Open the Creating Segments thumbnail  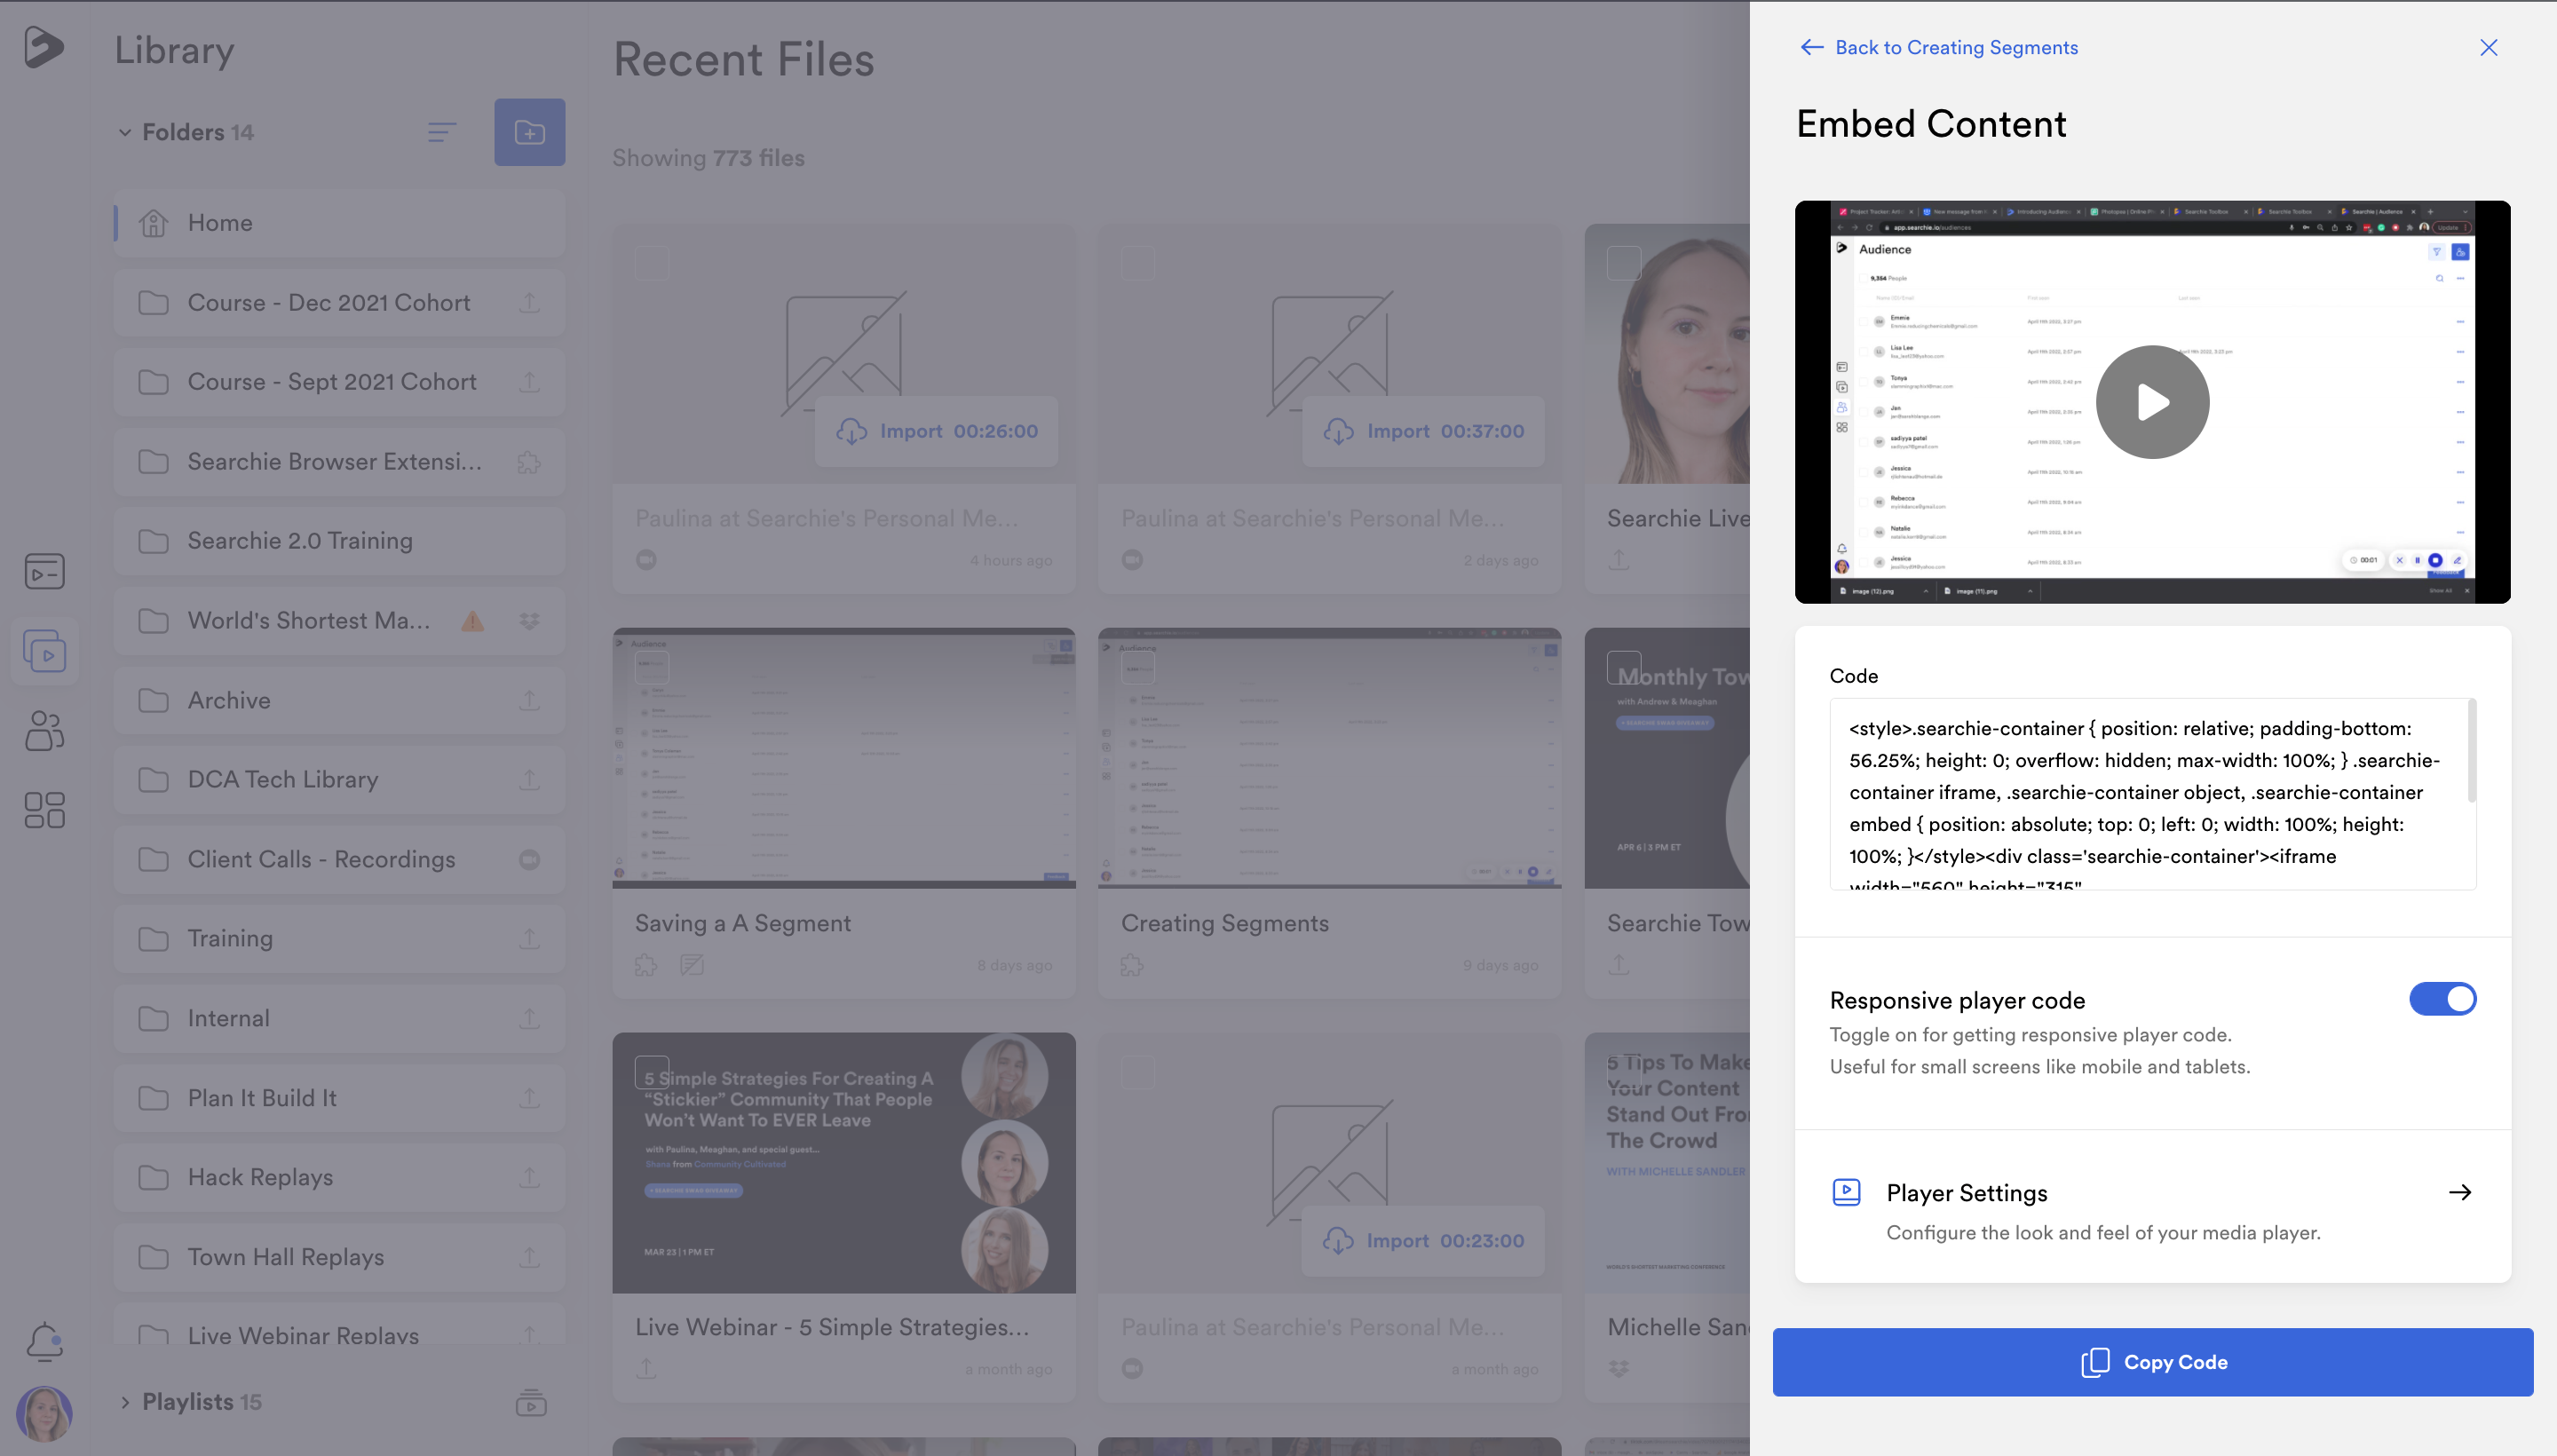[1330, 758]
